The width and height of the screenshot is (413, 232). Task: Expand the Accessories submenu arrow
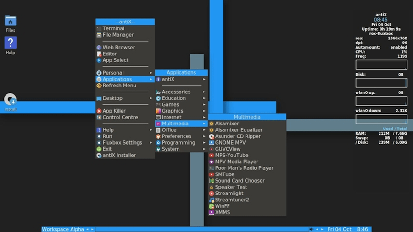pos(204,92)
